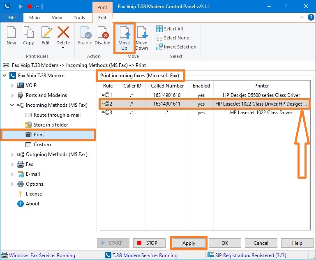Switch to the Tools ribbon tab
This screenshot has height=260, width=316.
tap(79, 18)
